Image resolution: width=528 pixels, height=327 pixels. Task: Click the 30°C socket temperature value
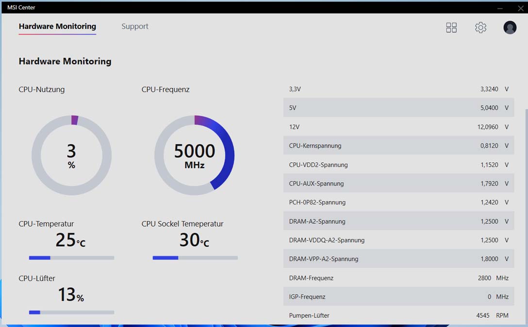click(x=194, y=240)
